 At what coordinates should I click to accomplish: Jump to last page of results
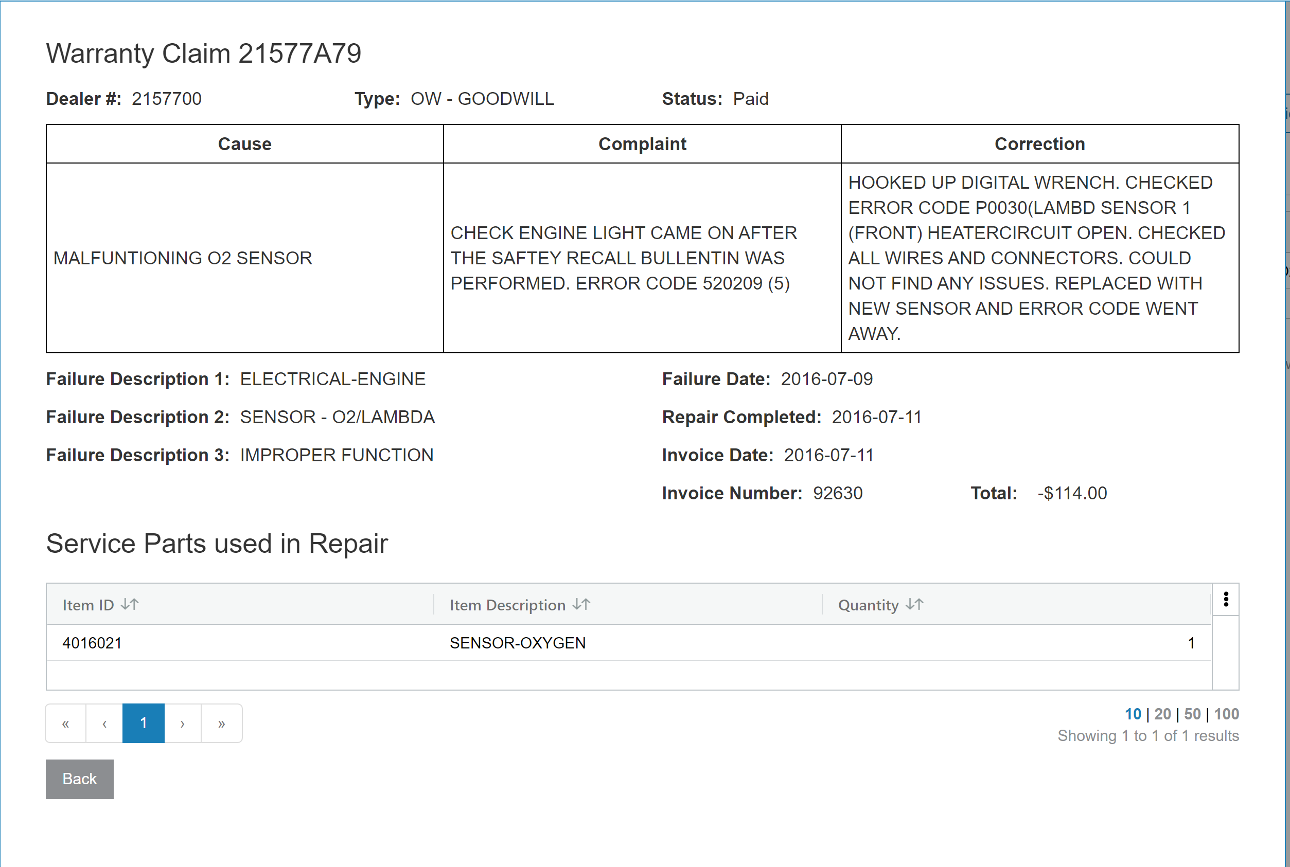click(x=221, y=723)
